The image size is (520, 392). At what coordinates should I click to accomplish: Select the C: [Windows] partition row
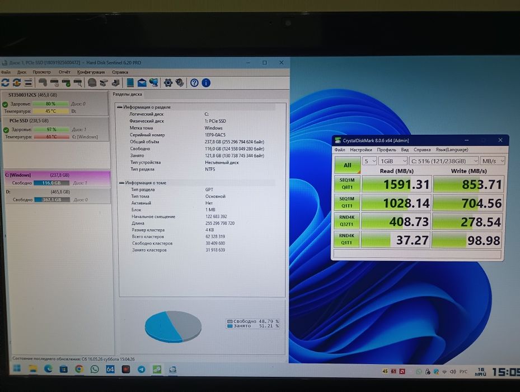pyautogui.click(x=57, y=179)
